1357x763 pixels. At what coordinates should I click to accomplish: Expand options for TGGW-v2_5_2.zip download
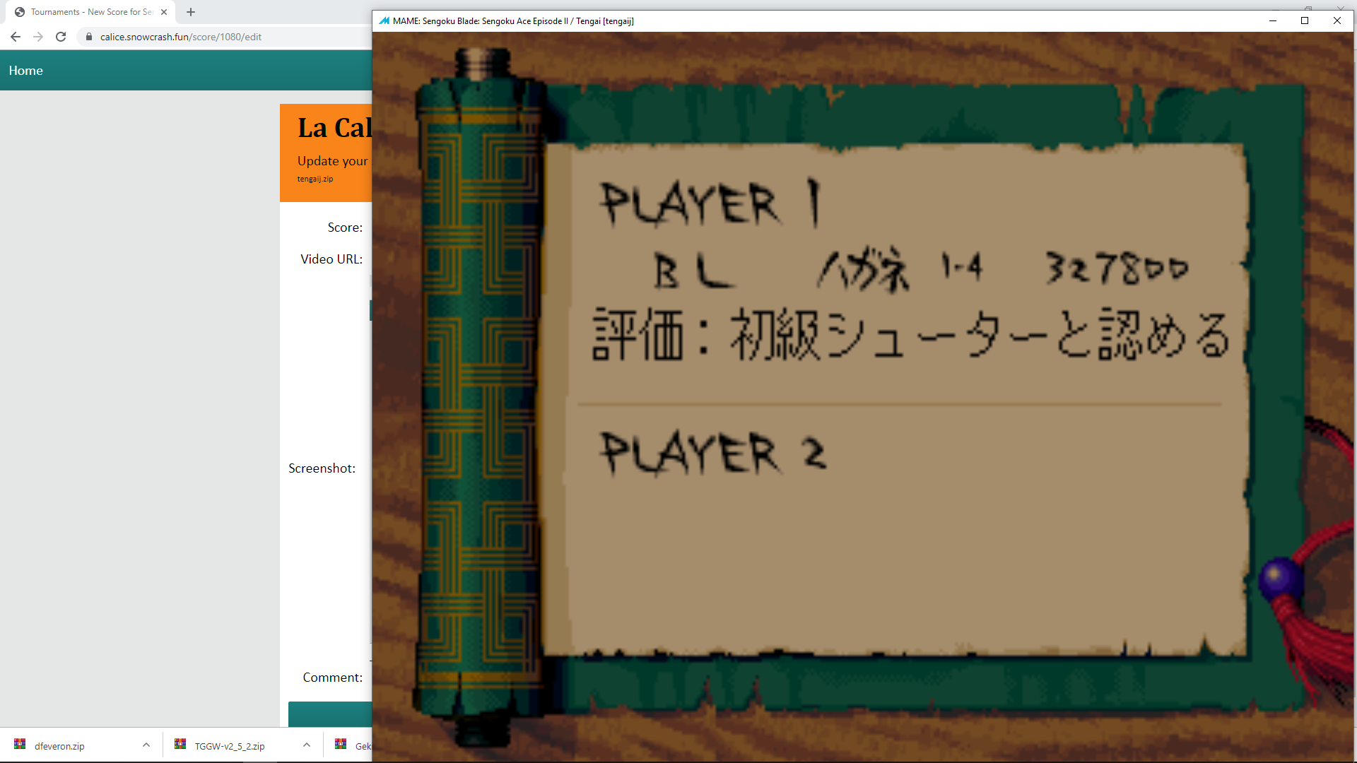(x=307, y=745)
